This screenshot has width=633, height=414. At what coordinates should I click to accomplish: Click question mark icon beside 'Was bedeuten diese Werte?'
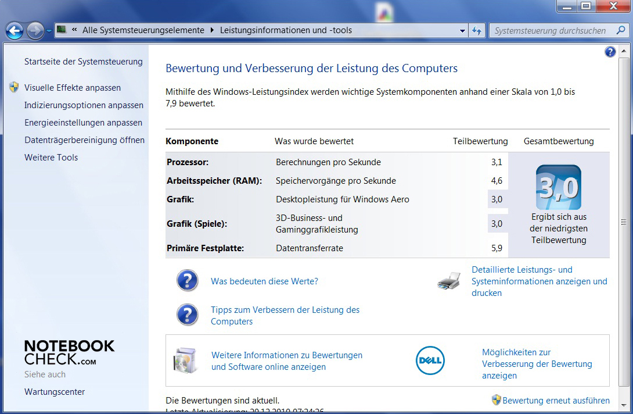click(188, 281)
